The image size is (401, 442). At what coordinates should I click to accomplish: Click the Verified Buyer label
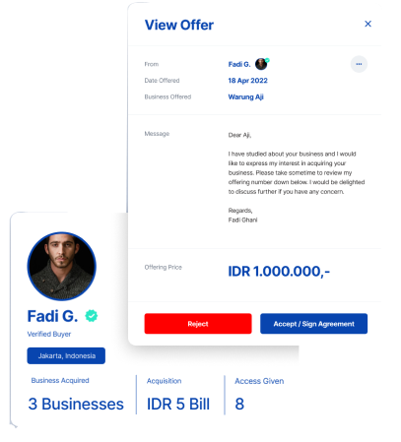pyautogui.click(x=49, y=334)
